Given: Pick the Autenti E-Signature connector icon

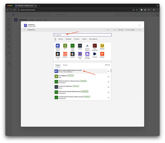Looking at the screenshot, I should tap(87, 46).
